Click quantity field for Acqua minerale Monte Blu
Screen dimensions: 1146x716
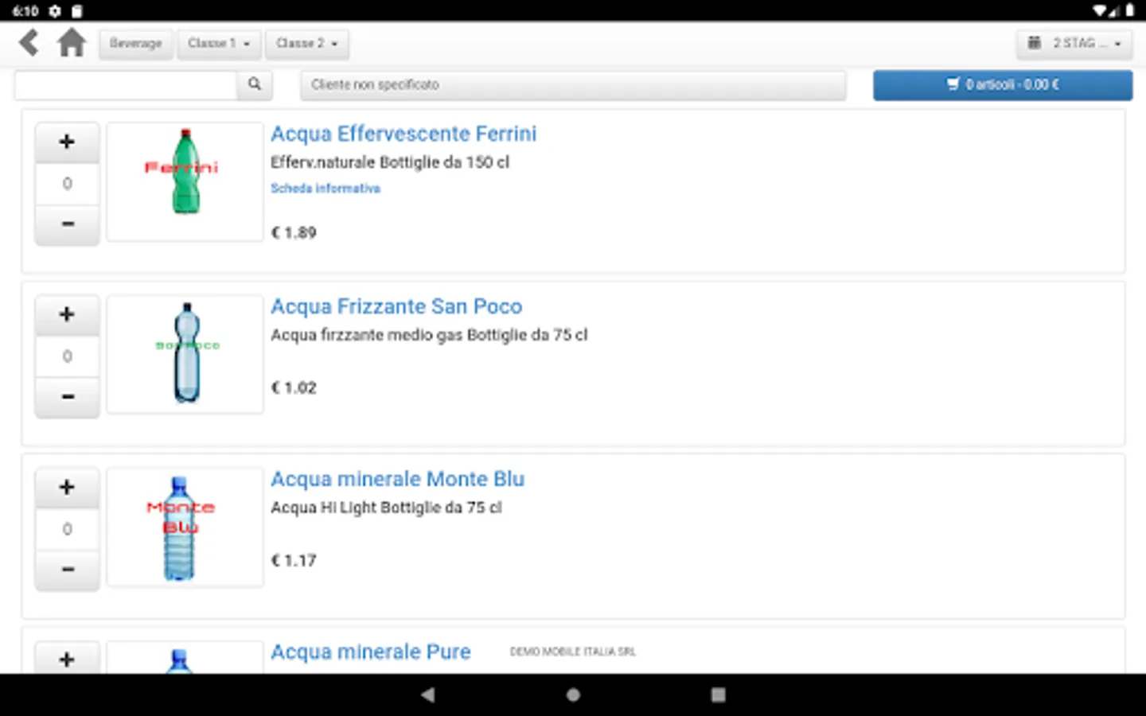[x=67, y=529]
